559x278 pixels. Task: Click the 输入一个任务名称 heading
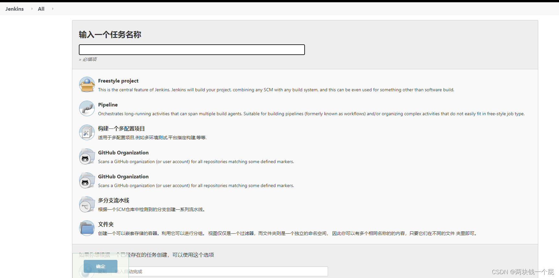tap(110, 35)
